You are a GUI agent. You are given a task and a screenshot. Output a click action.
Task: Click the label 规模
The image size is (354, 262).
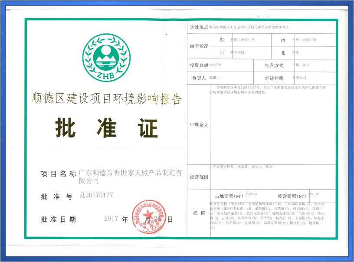point(199,213)
